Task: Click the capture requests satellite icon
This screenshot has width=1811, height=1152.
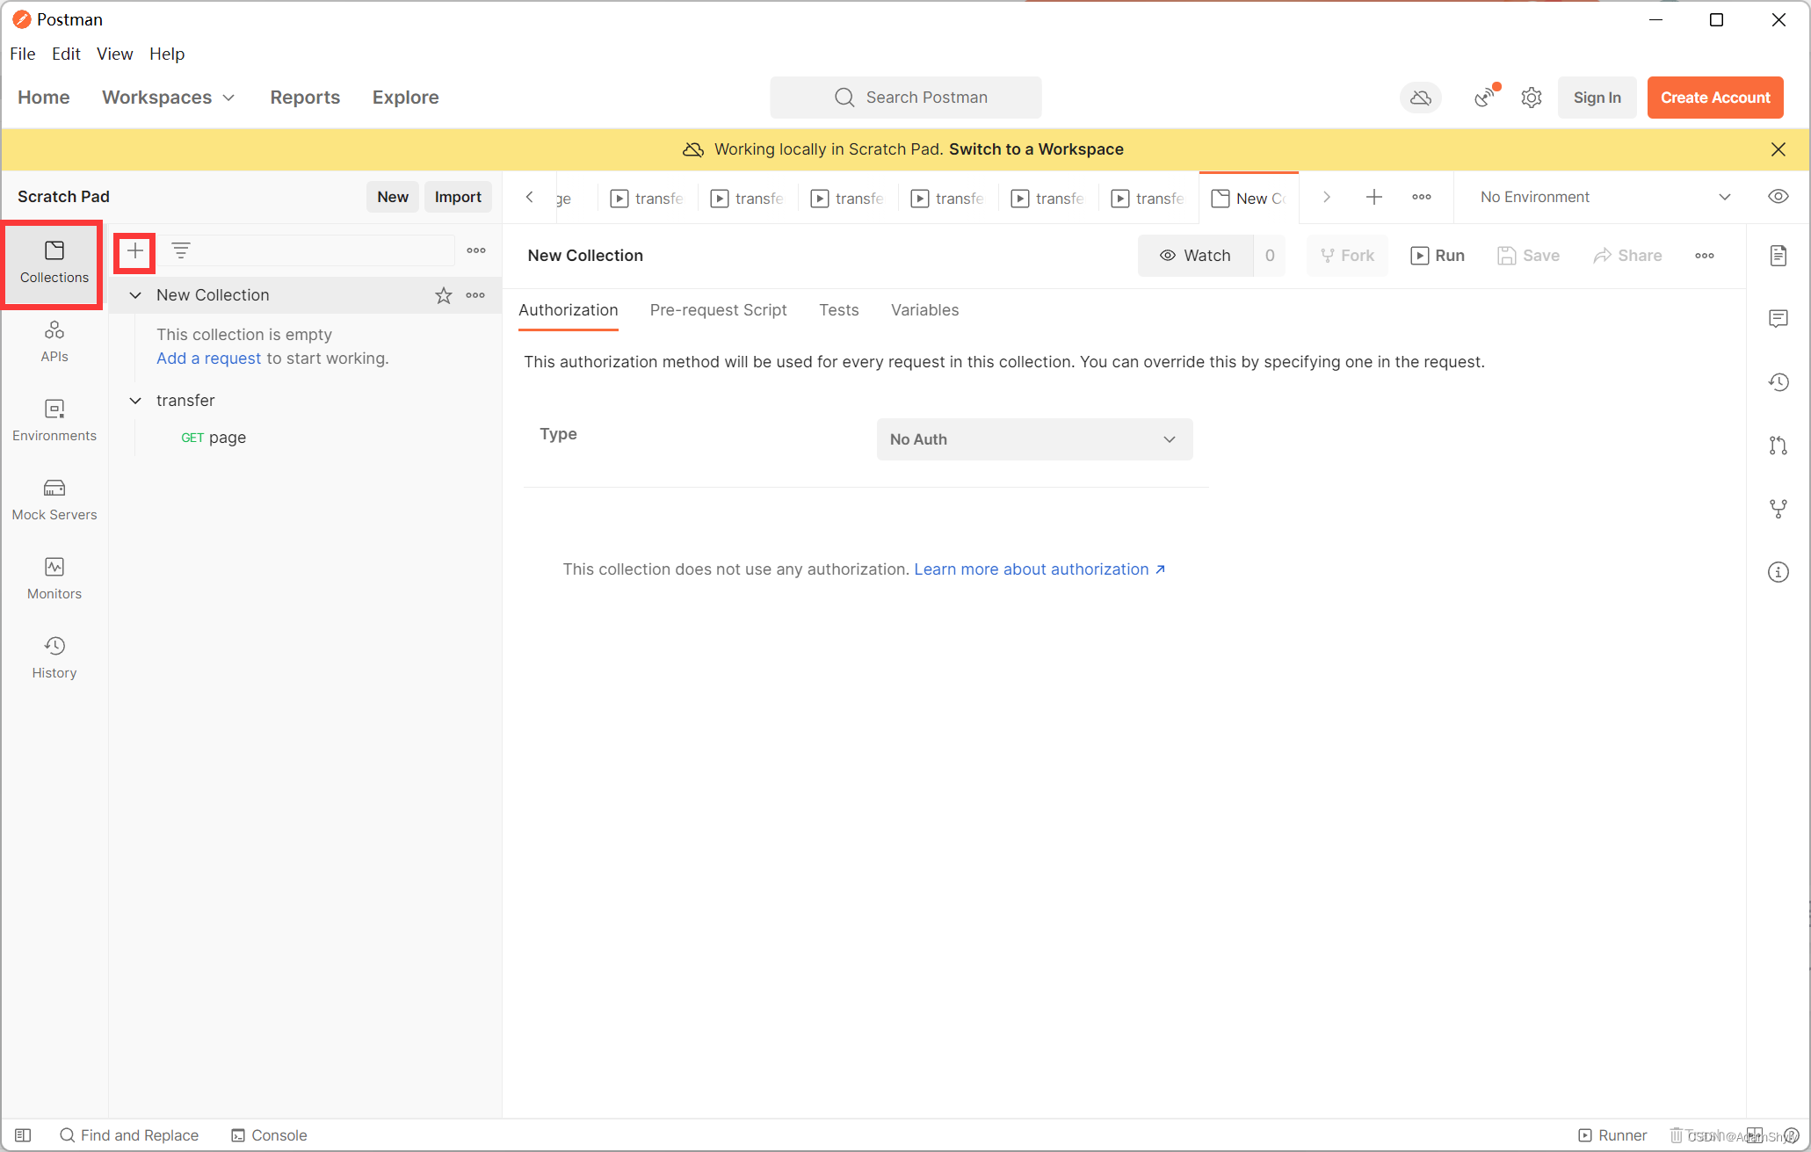Action: coord(1485,98)
